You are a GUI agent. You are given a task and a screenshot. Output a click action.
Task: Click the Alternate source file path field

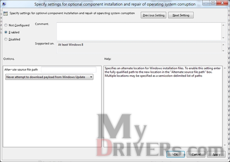click(69, 70)
